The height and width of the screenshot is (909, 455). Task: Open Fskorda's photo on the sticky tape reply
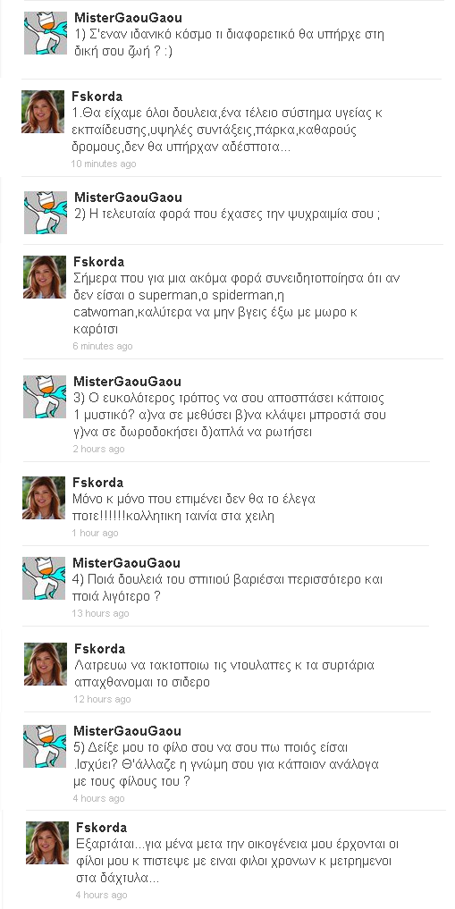tap(44, 498)
